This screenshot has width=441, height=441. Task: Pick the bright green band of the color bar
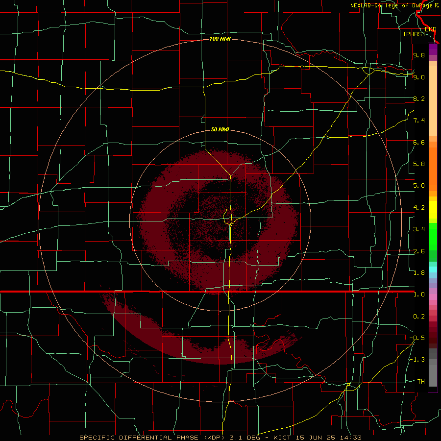(x=433, y=237)
